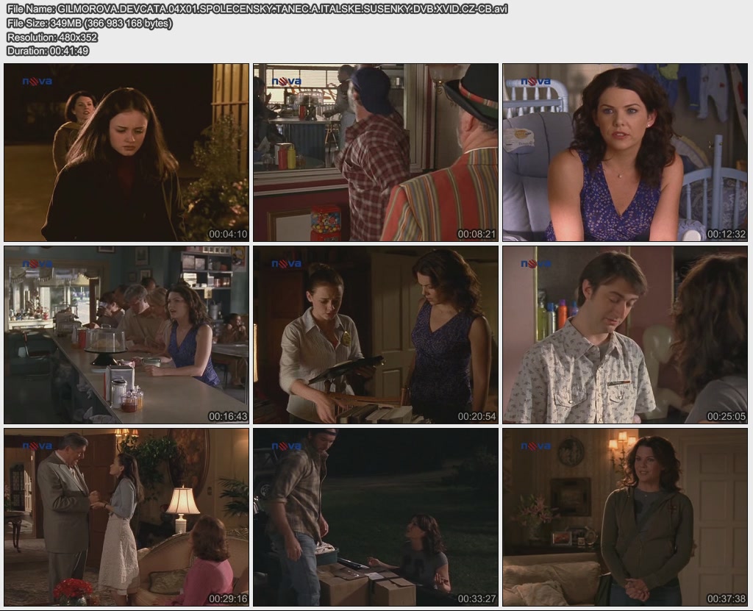Open the diner window thumbnail at 00:08:21

(x=376, y=152)
